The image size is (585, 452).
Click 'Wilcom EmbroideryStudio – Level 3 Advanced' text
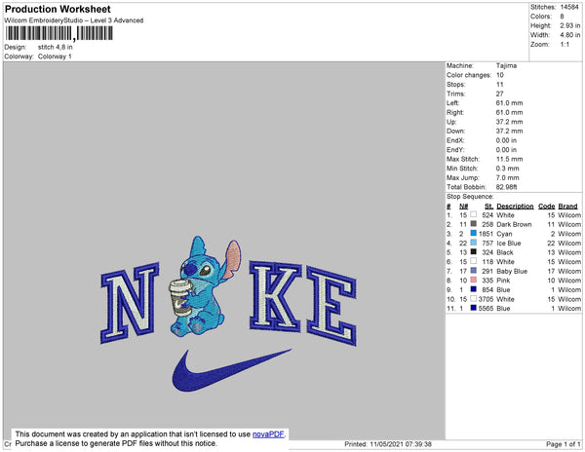point(74,20)
